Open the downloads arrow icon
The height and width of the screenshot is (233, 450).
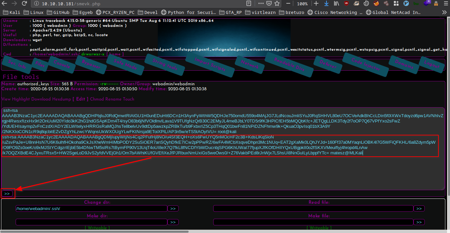pos(326,4)
